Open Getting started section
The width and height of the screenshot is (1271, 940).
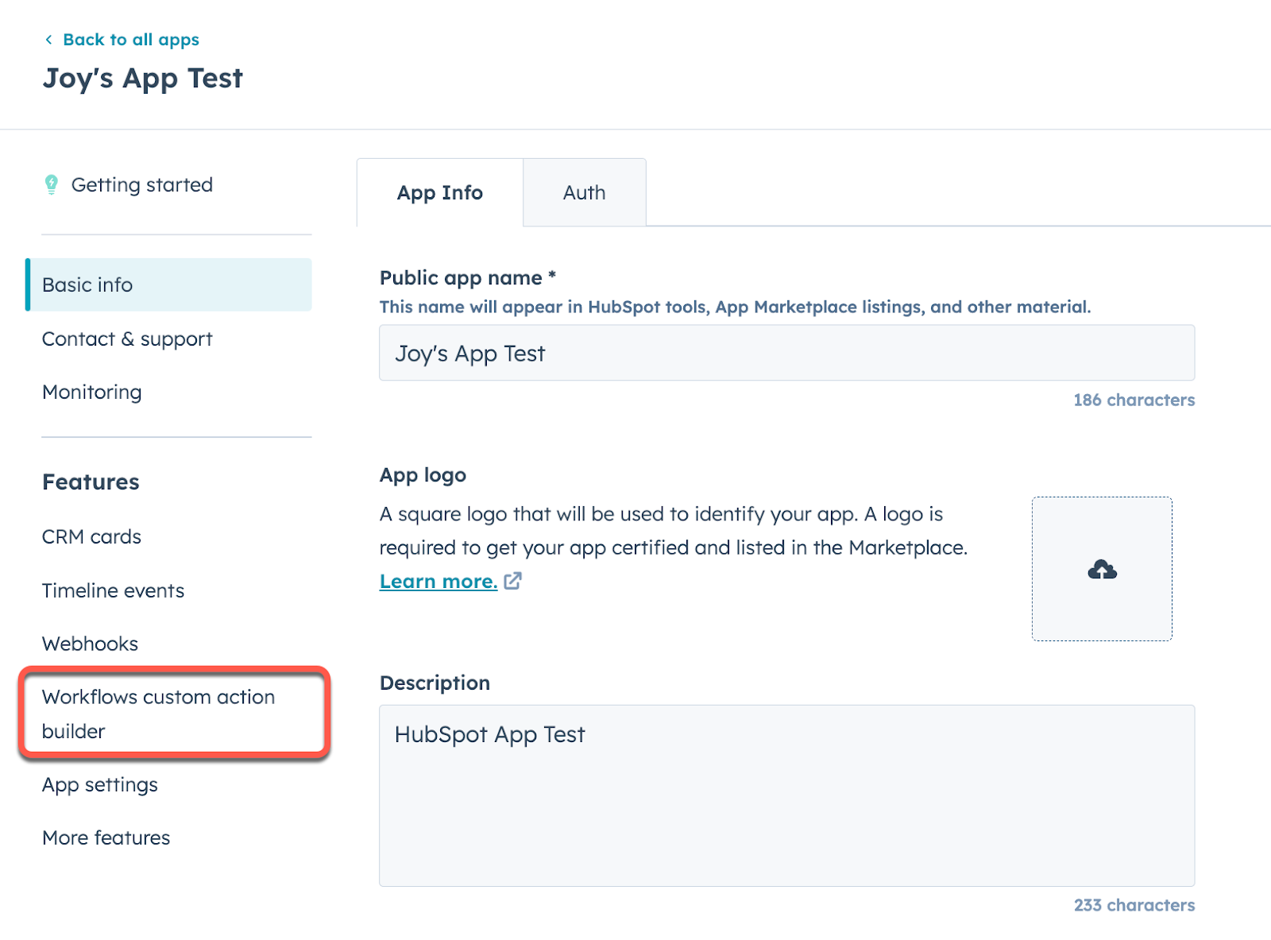(x=142, y=185)
